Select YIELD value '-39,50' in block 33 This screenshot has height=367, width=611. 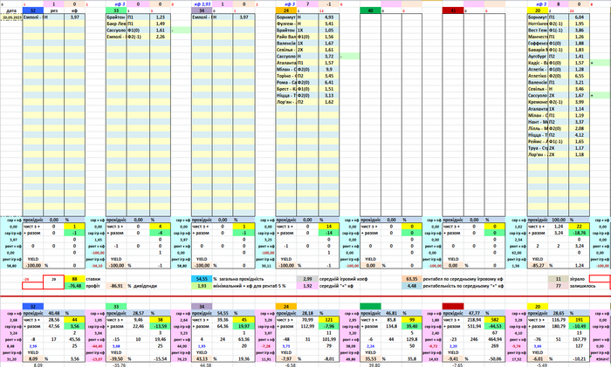click(116, 358)
